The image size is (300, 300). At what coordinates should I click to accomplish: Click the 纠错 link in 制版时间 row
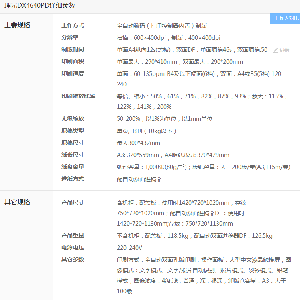click(x=284, y=50)
